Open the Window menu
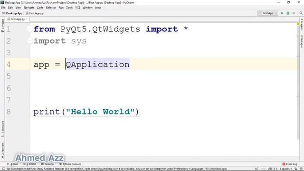304x171 pixels. 87,8
